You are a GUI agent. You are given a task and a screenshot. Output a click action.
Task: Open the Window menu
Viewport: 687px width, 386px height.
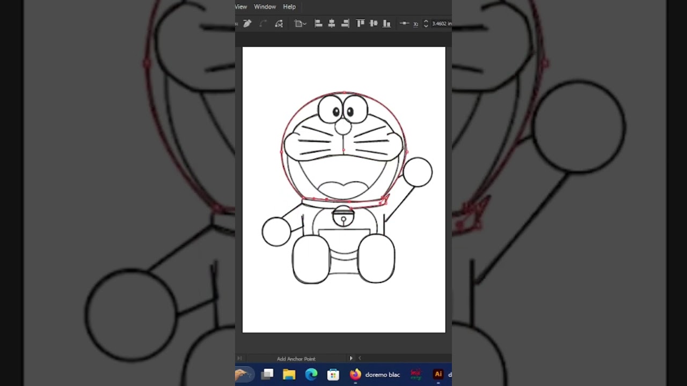click(x=265, y=6)
